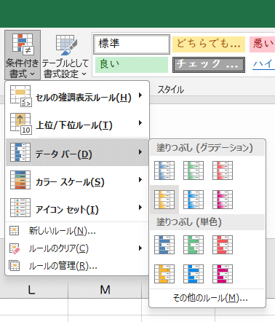This screenshot has width=275, height=322.
Task: Select データ バー menu item
Action: point(77,152)
